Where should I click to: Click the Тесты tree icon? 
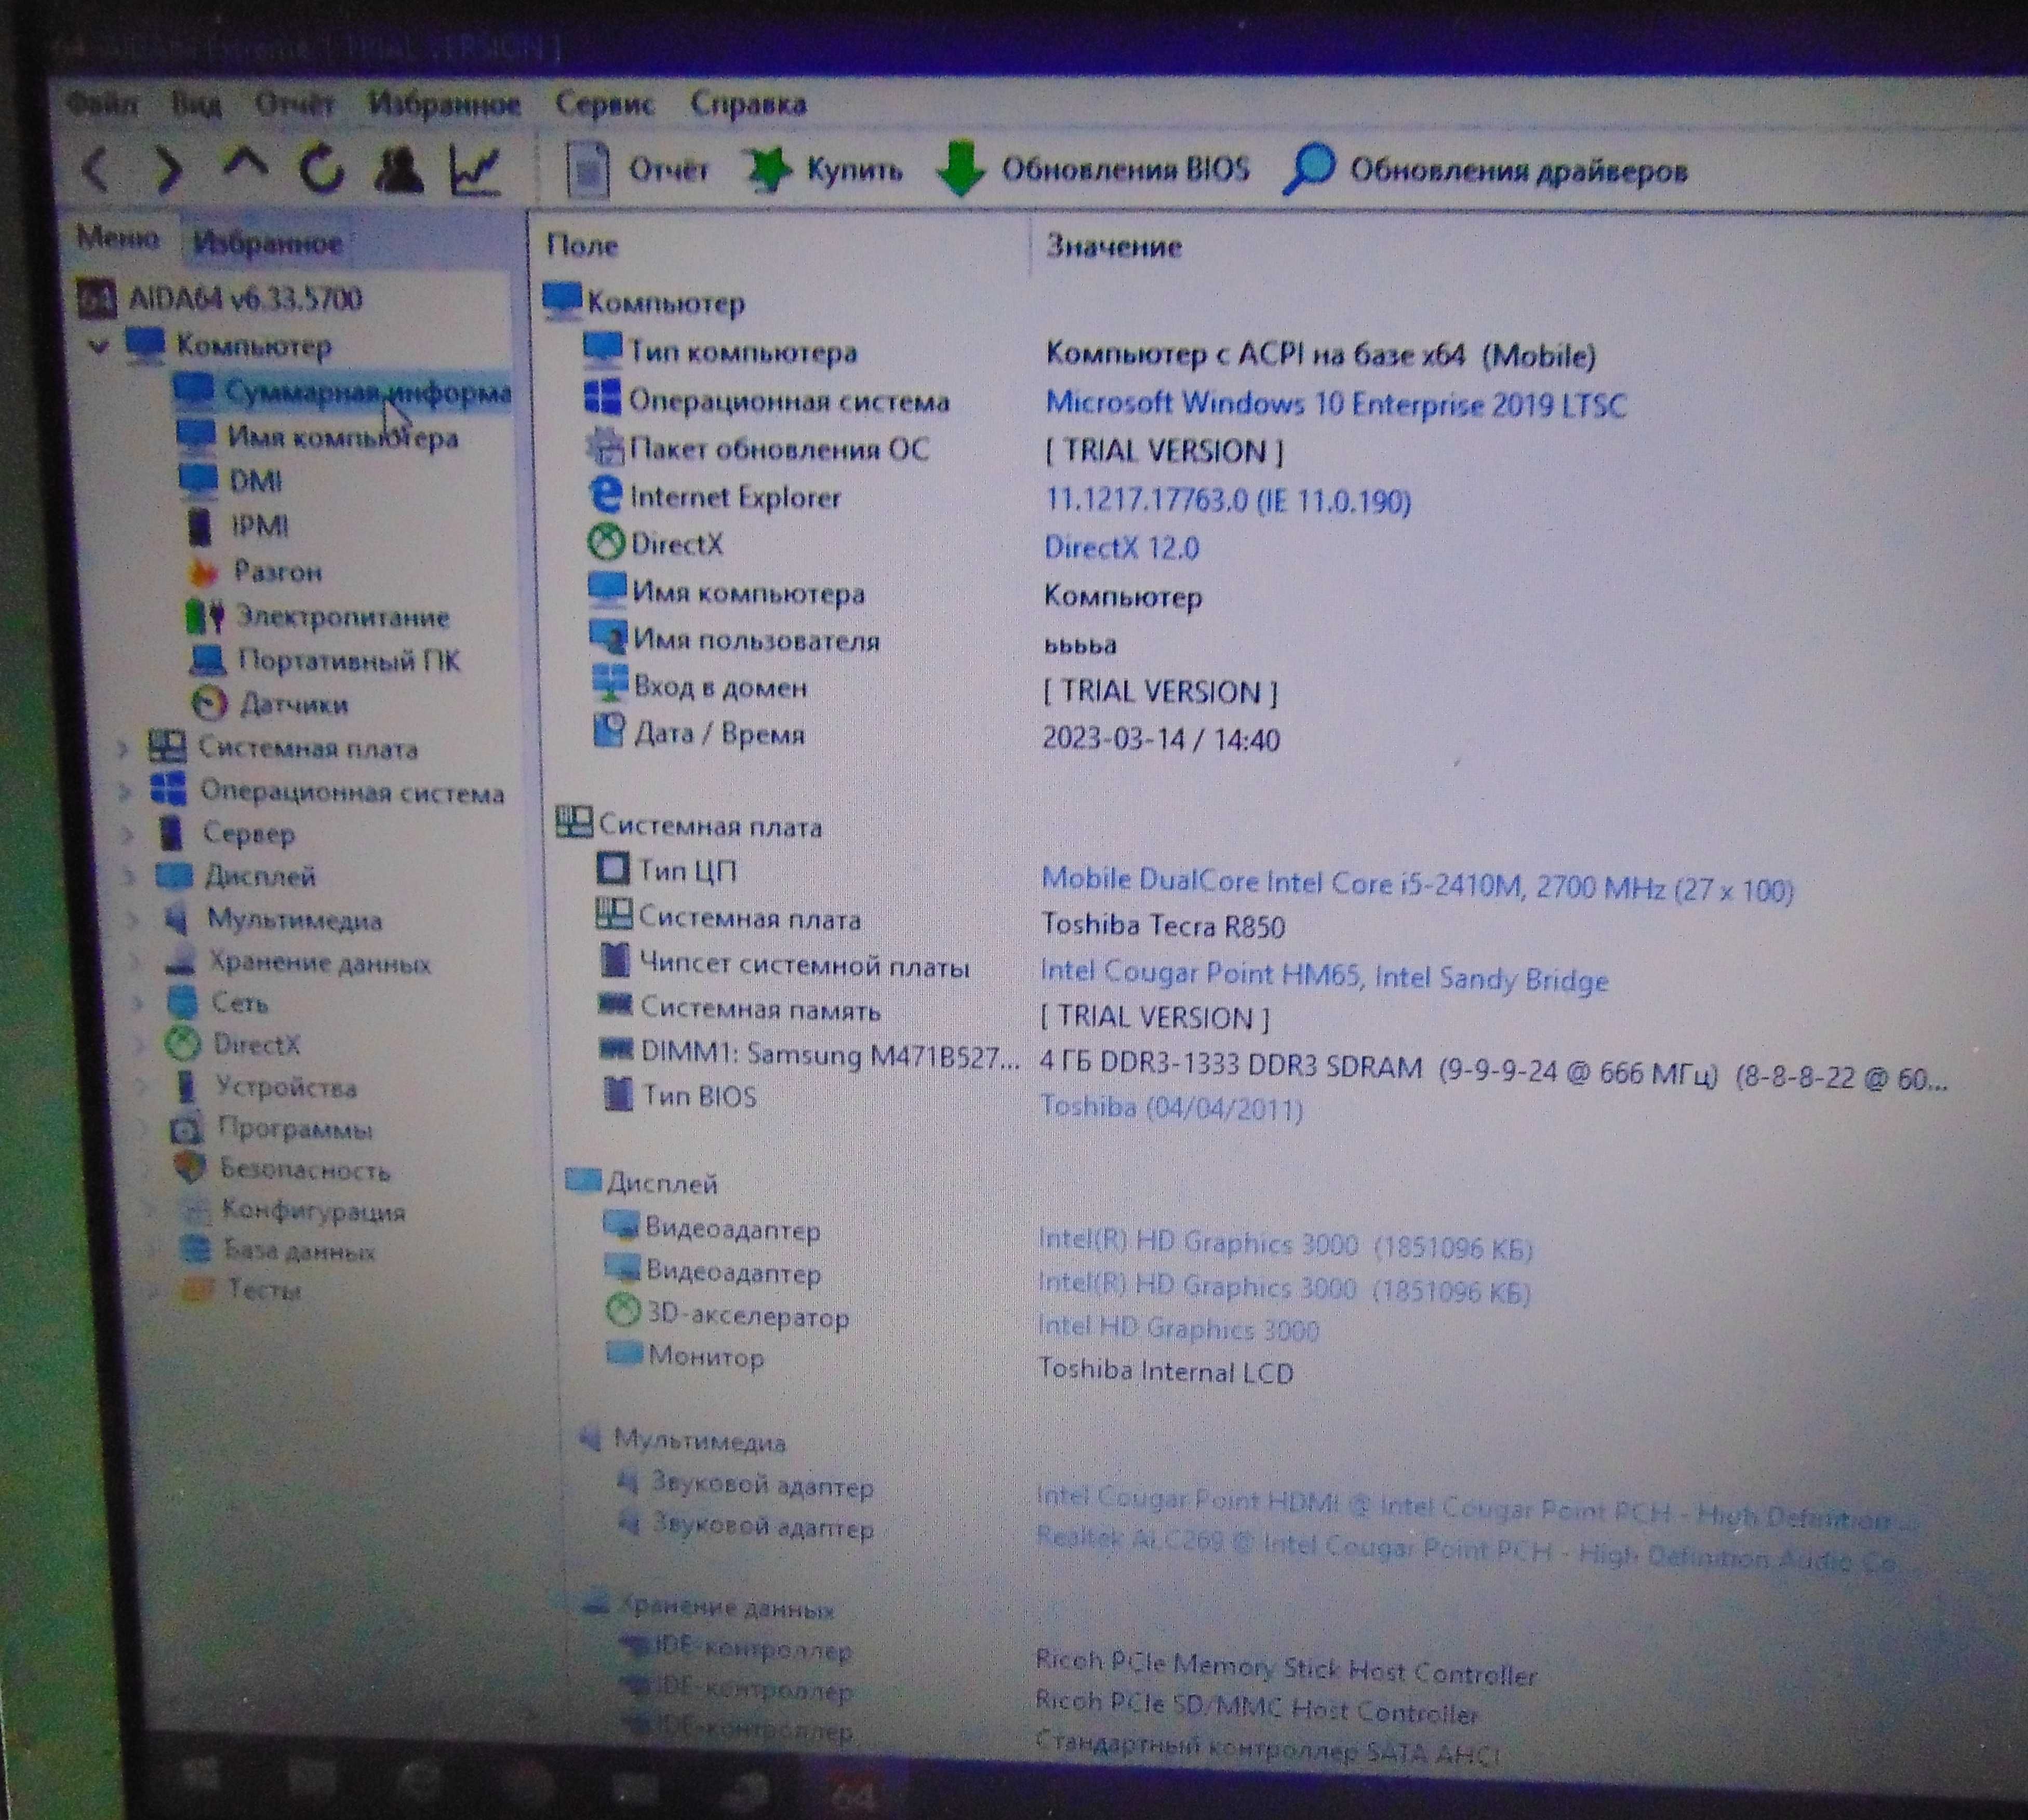point(198,1290)
